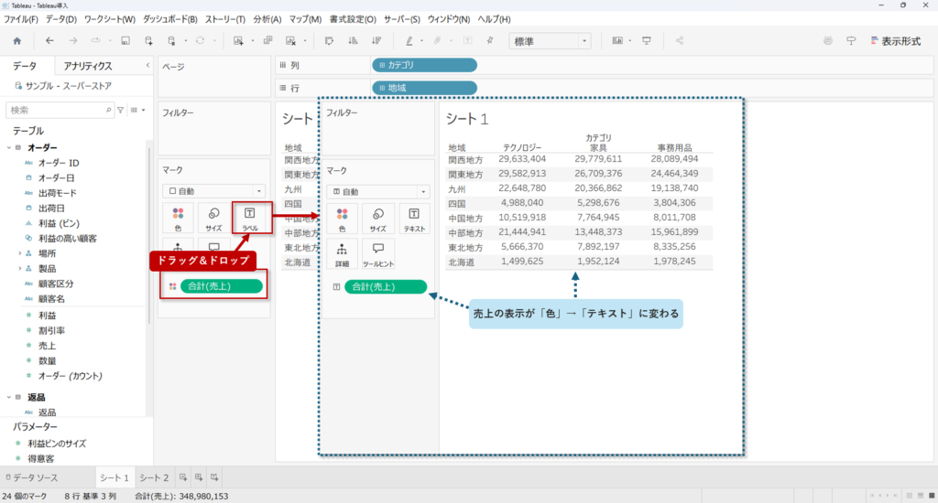938x503 pixels.
Task: Open the 標準 fit dropdown
Action: [x=550, y=41]
